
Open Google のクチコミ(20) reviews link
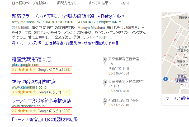54,111
